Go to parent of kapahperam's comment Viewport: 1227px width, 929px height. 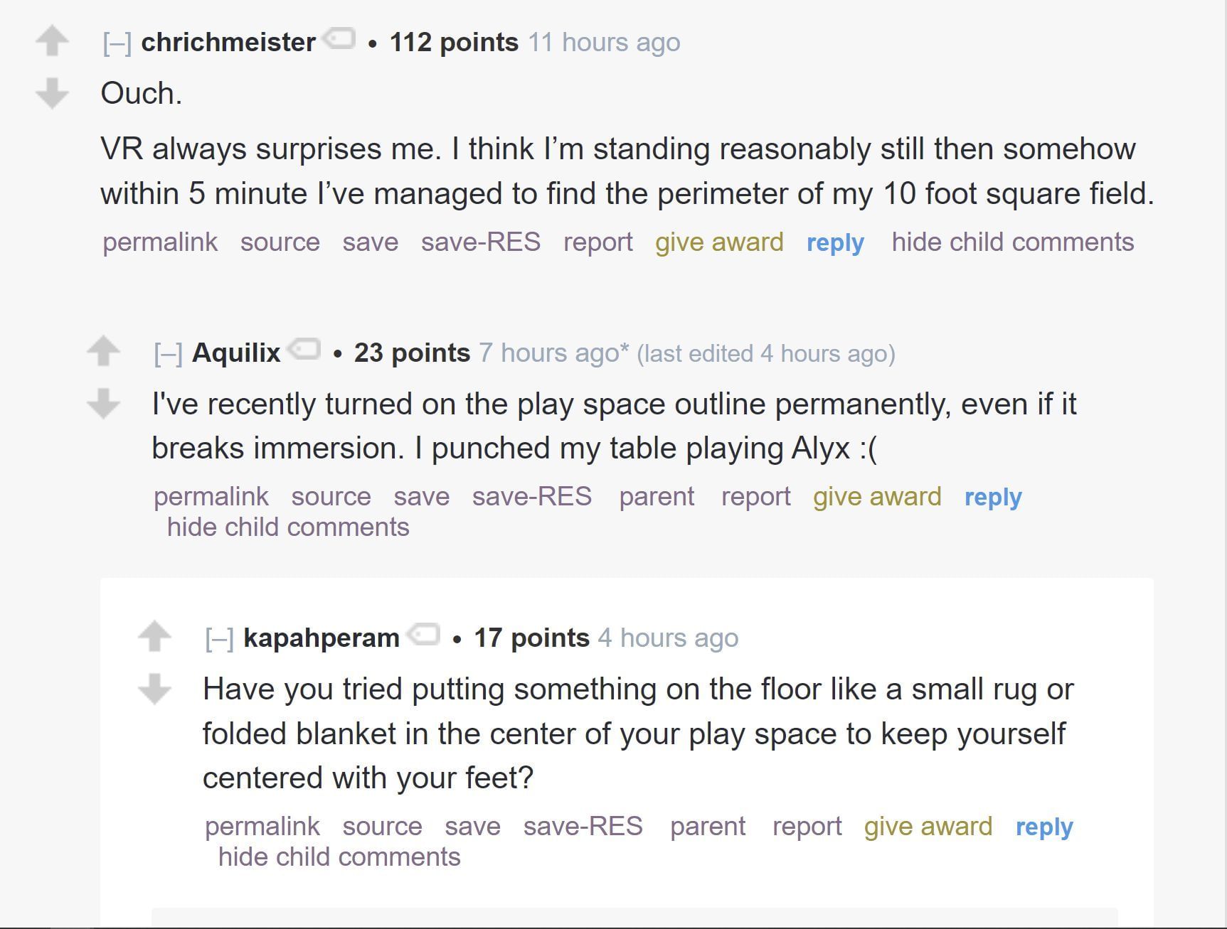point(708,827)
